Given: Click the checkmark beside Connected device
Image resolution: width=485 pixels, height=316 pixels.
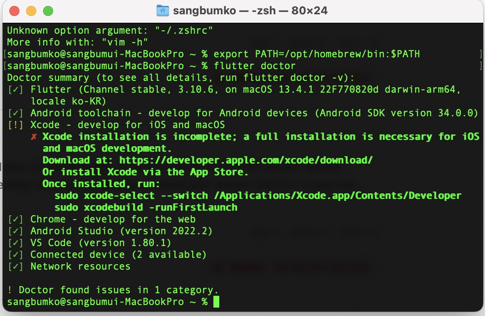Looking at the screenshot, I should tap(16, 254).
